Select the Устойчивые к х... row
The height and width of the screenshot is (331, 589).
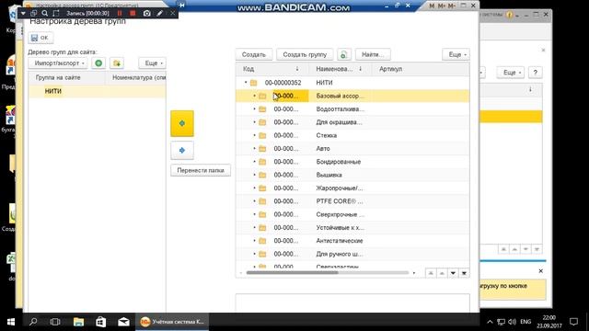[x=352, y=227]
